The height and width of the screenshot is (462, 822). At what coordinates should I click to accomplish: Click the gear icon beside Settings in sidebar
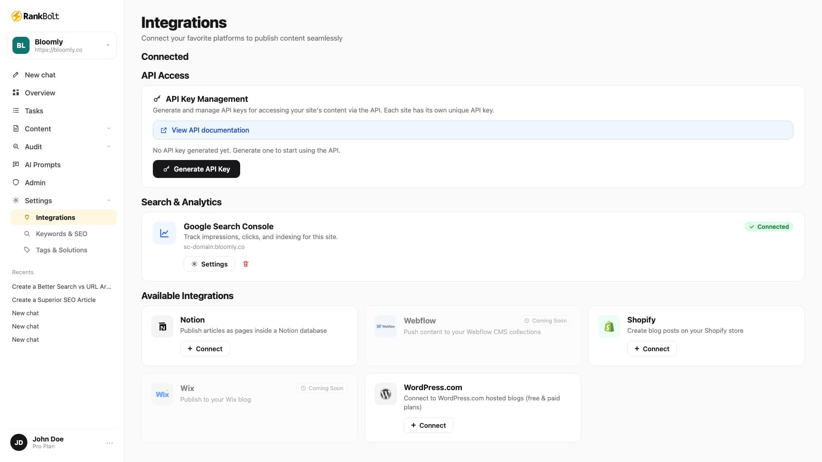pyautogui.click(x=16, y=201)
